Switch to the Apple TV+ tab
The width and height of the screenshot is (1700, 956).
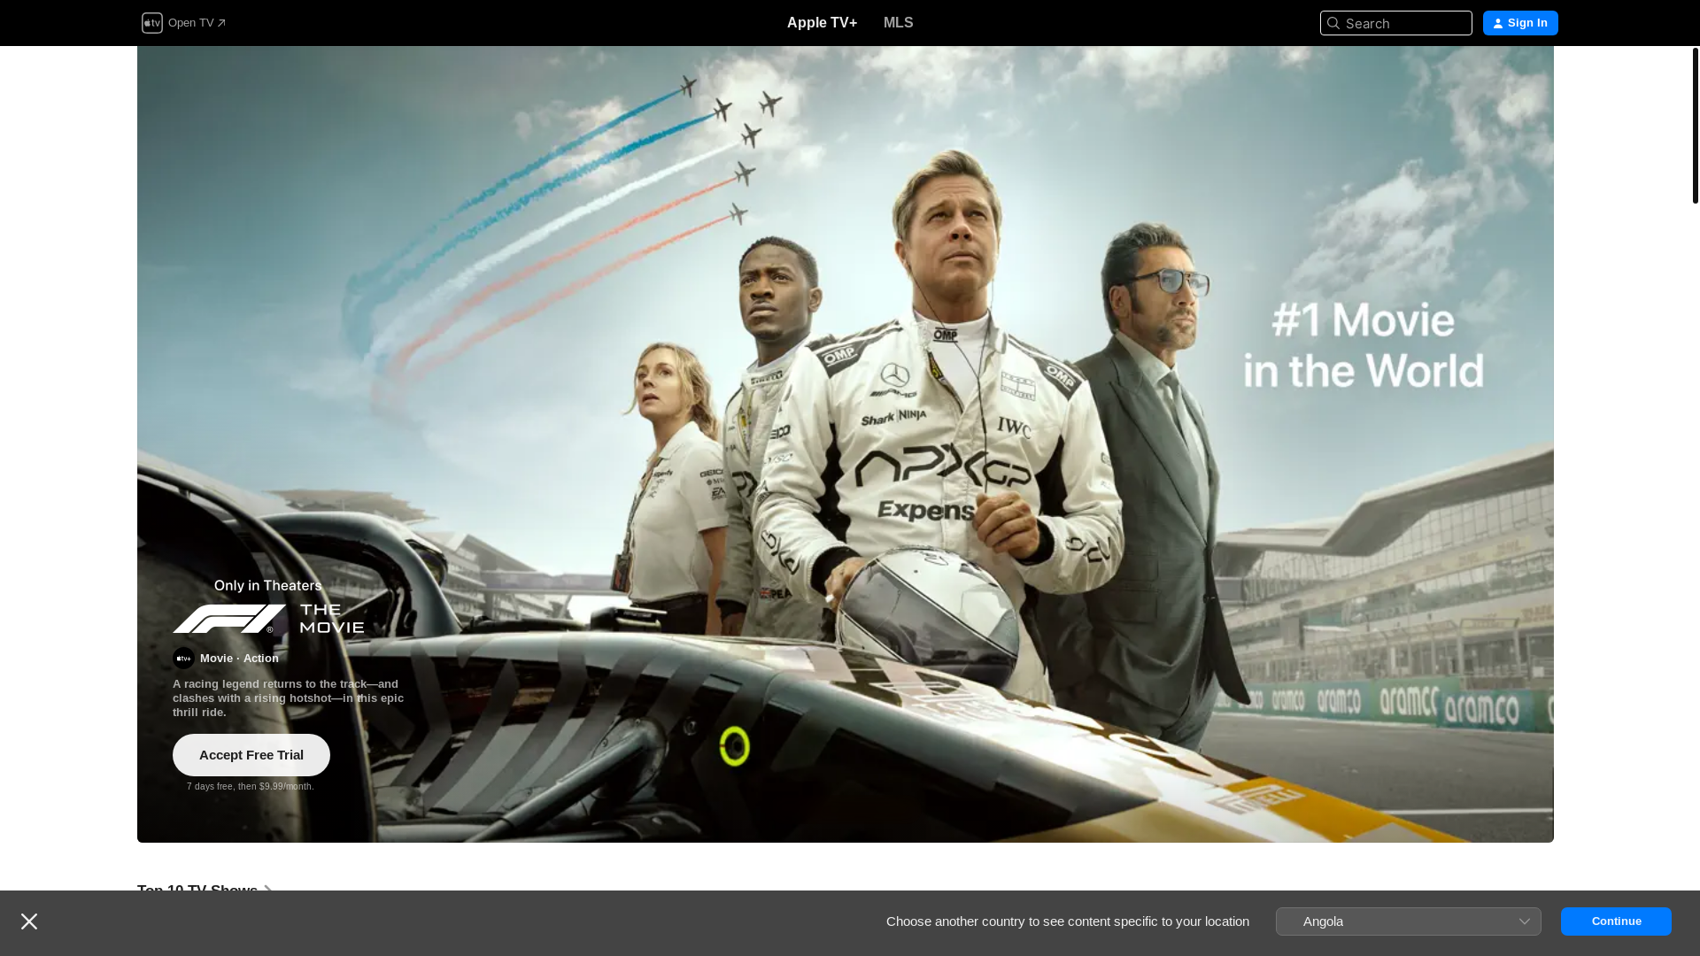(x=822, y=23)
